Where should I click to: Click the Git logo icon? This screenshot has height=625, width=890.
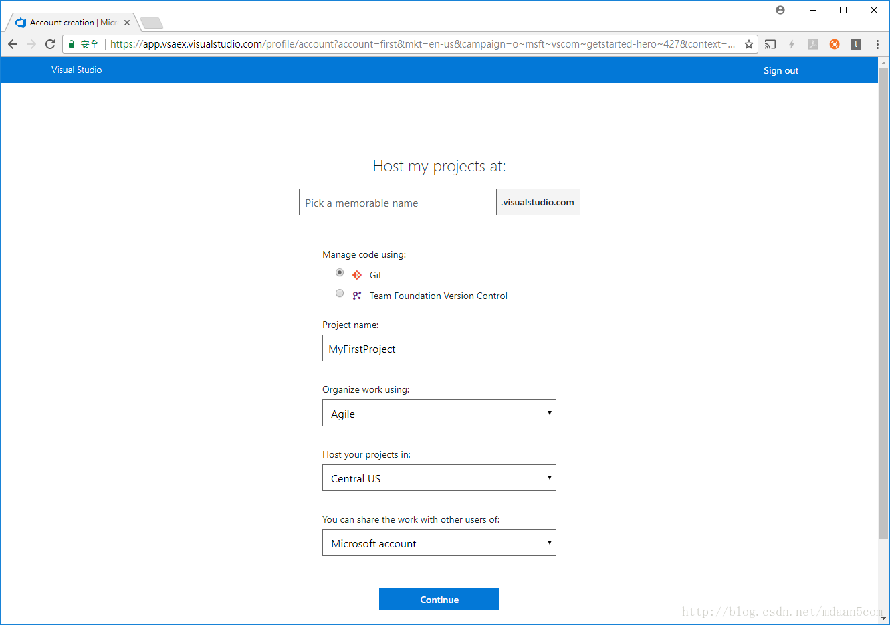point(357,275)
